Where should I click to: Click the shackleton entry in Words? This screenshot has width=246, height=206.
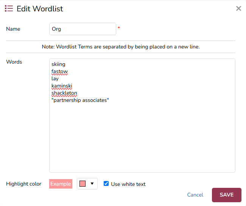[x=64, y=93]
